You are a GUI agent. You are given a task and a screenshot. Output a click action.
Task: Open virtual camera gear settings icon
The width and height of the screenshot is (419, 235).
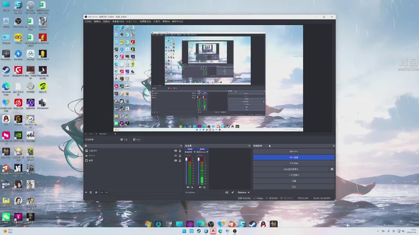click(332, 169)
